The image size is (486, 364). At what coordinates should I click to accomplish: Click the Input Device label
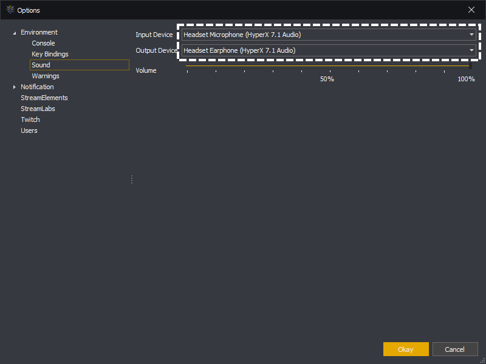point(154,35)
